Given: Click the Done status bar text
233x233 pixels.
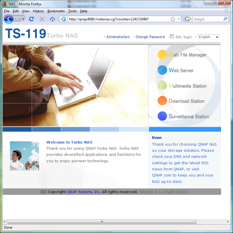Looking at the screenshot, I should pyautogui.click(x=8, y=227).
